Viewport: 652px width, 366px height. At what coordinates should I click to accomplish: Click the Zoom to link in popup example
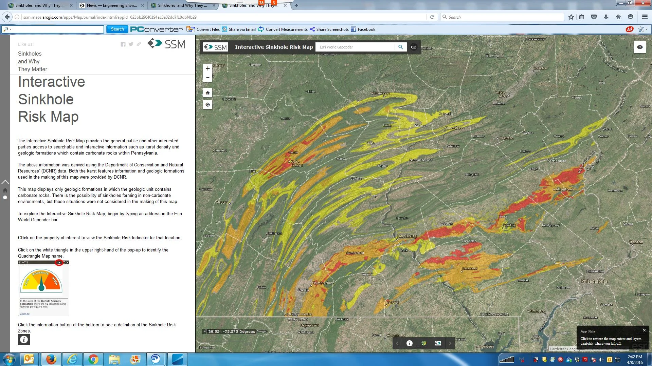pyautogui.click(x=24, y=313)
